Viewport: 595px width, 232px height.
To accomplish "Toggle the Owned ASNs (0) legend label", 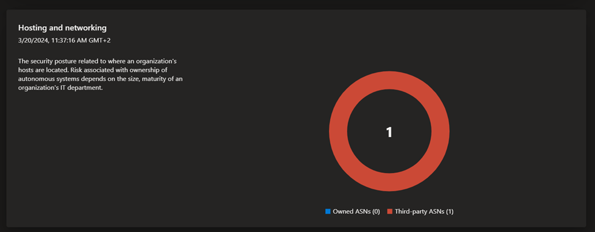I will (x=356, y=211).
